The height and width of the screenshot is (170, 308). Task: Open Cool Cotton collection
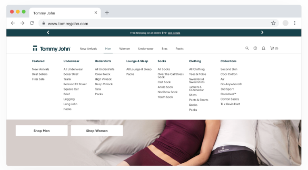tap(229, 74)
